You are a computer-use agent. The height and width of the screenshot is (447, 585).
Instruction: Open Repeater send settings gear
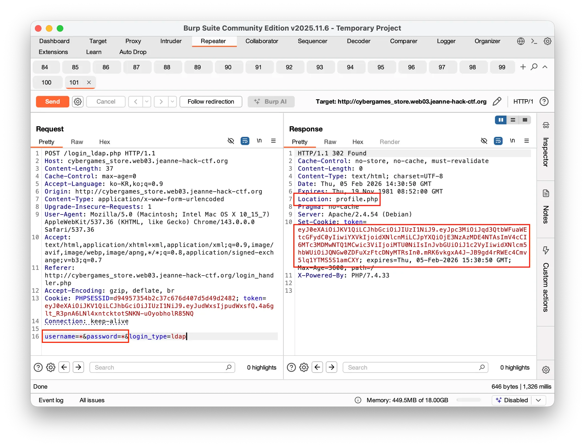click(x=78, y=102)
